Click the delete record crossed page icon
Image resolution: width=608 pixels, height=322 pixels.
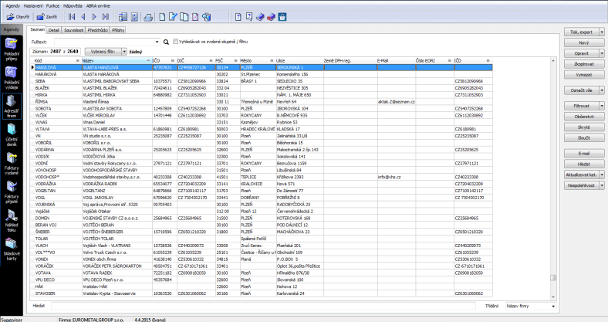point(195,17)
